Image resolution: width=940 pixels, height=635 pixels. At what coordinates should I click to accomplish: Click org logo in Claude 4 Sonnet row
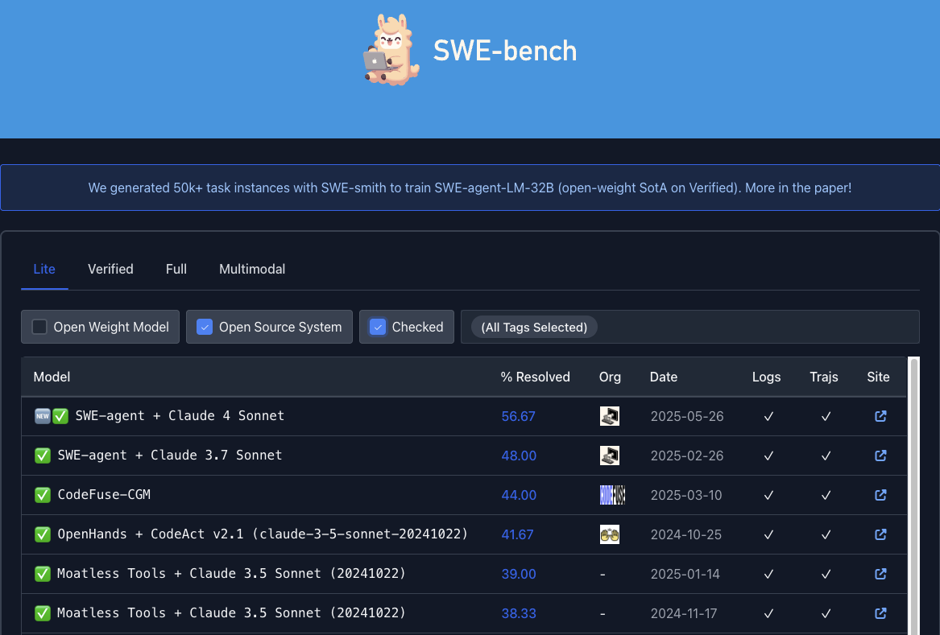tap(610, 416)
